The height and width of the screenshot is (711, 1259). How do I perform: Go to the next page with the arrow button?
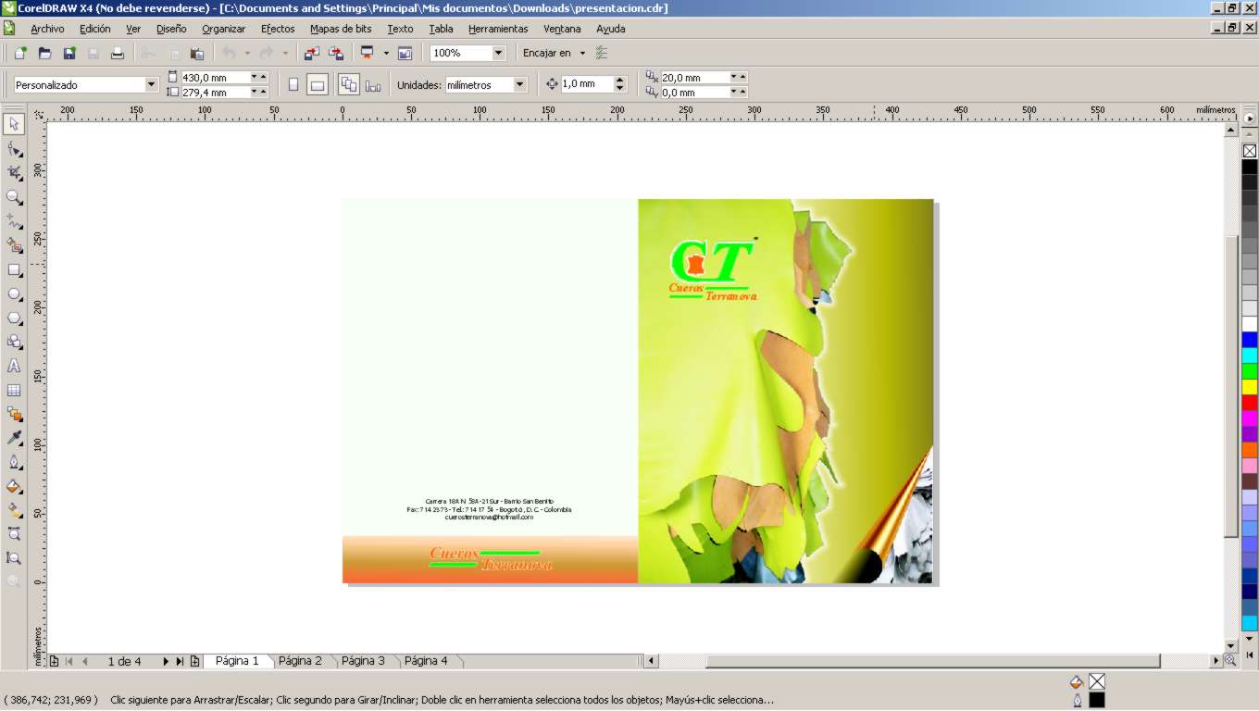[166, 661]
